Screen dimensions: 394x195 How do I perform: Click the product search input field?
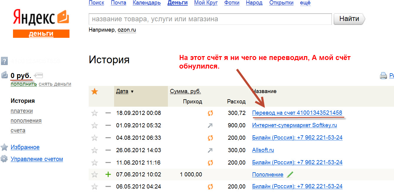[x=210, y=19]
